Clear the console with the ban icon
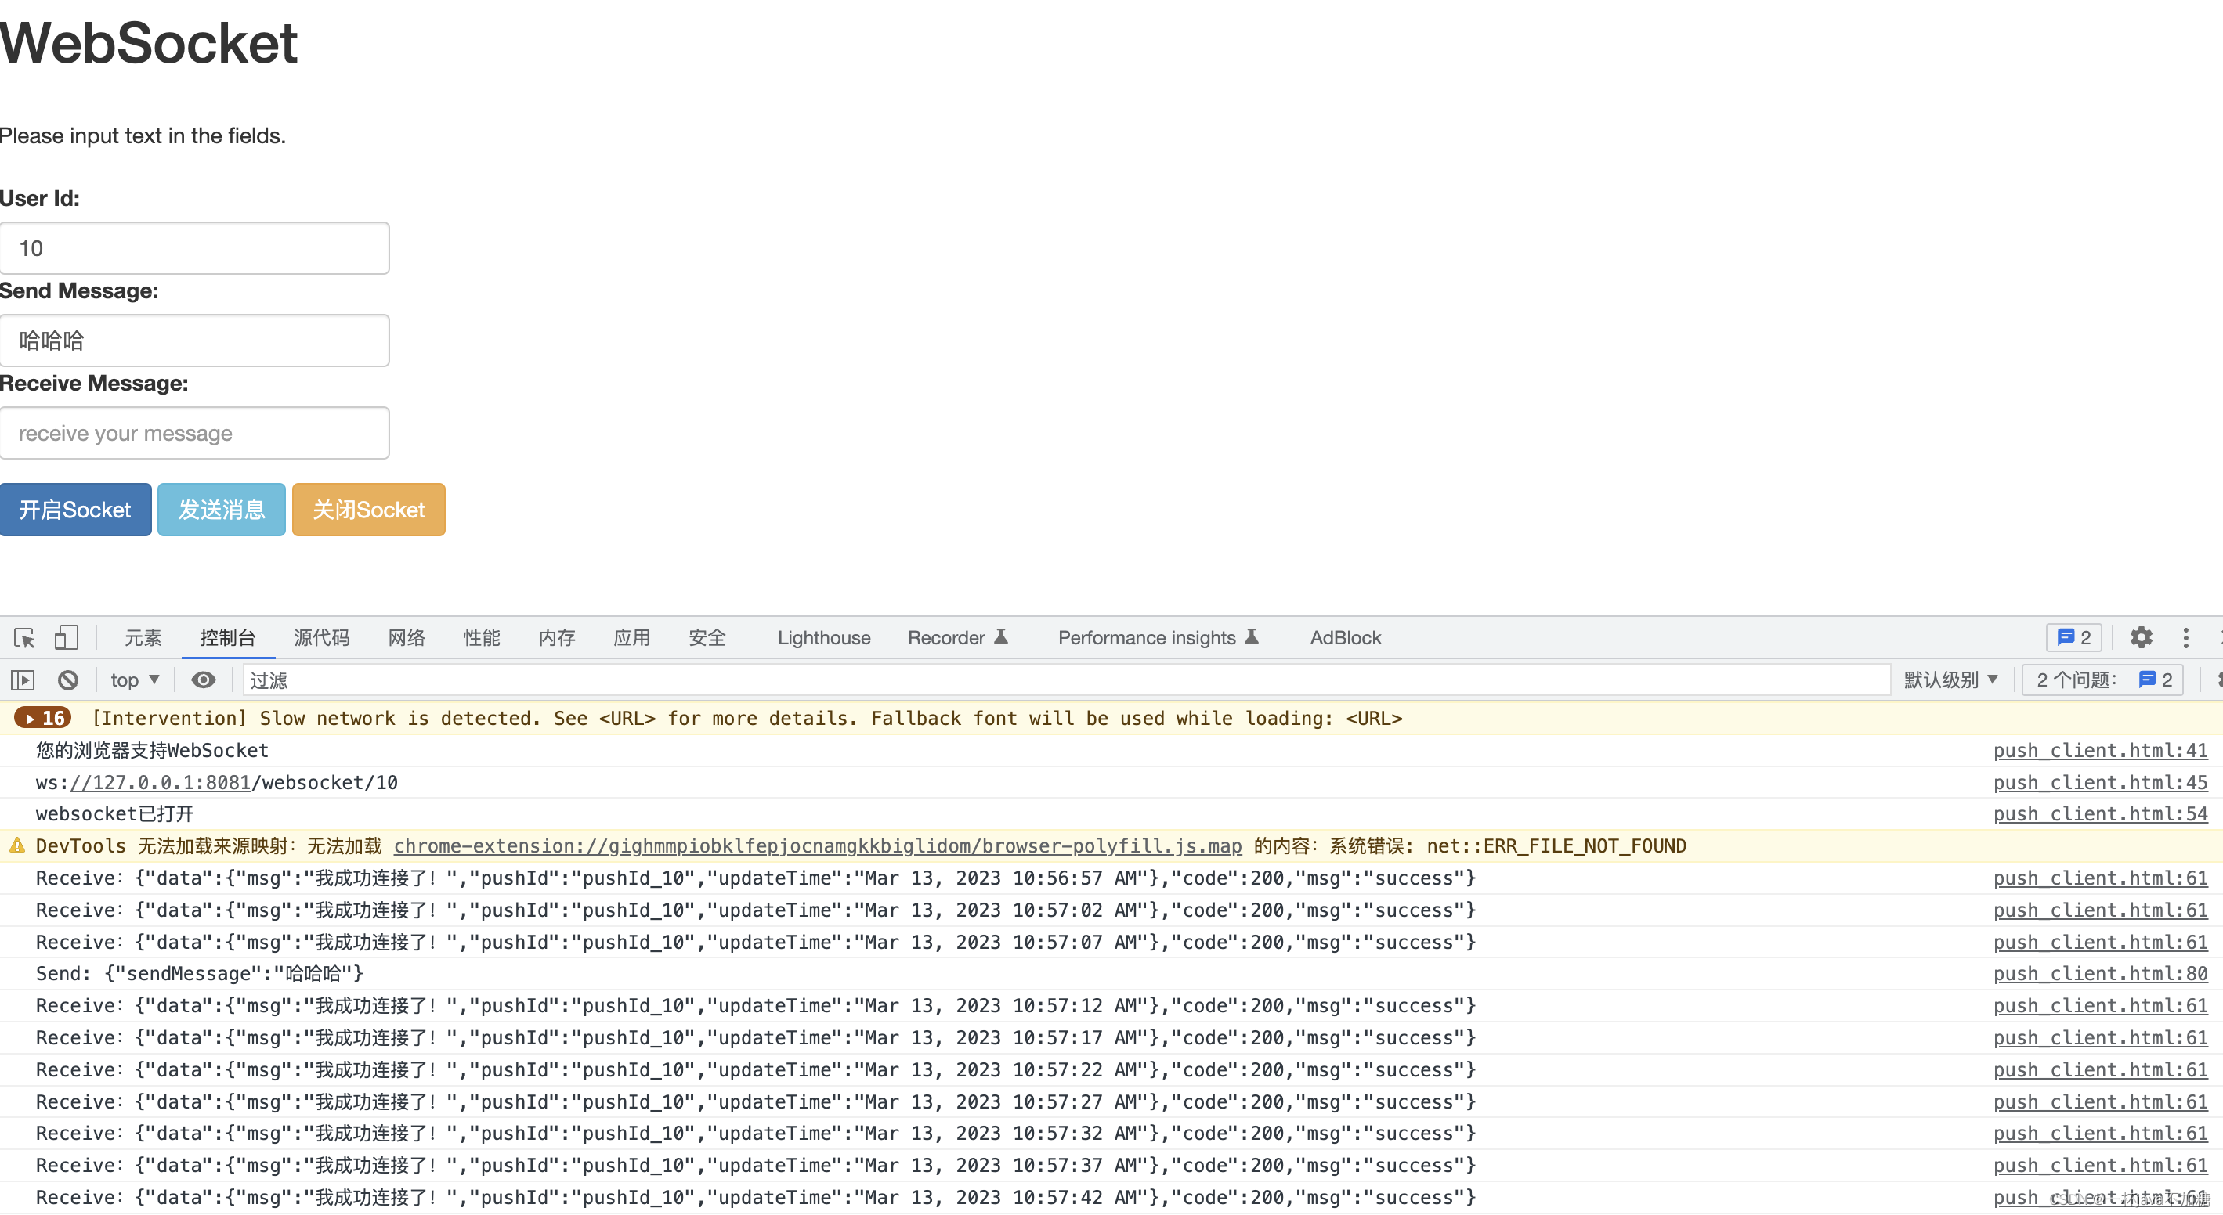Image resolution: width=2223 pixels, height=1215 pixels. coord(68,680)
